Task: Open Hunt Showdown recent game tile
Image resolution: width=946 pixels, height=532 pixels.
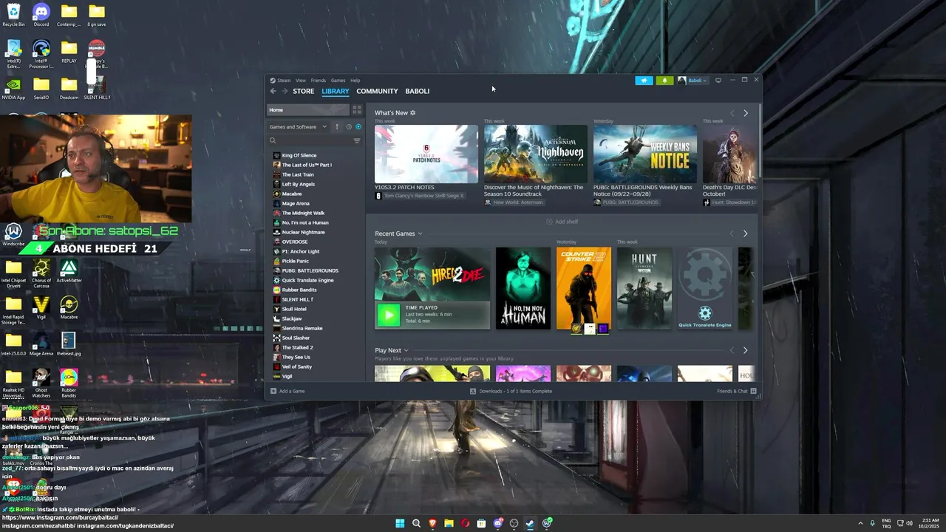Action: point(644,288)
